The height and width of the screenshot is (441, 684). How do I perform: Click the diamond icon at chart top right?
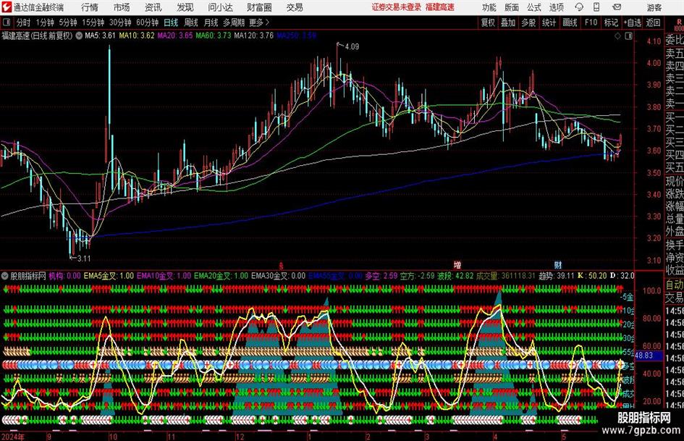point(617,35)
